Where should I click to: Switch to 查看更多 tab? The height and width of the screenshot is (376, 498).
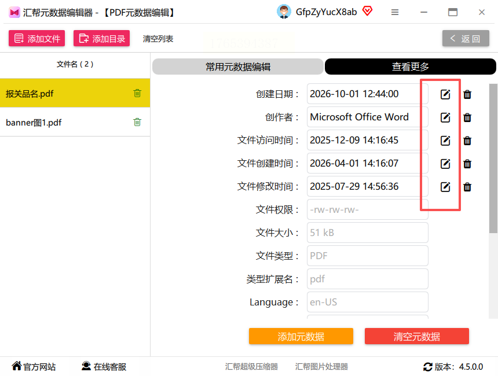[x=411, y=67]
